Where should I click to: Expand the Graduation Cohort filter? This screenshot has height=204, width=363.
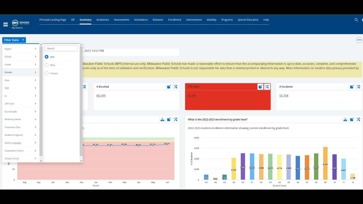pyautogui.click(x=21, y=151)
